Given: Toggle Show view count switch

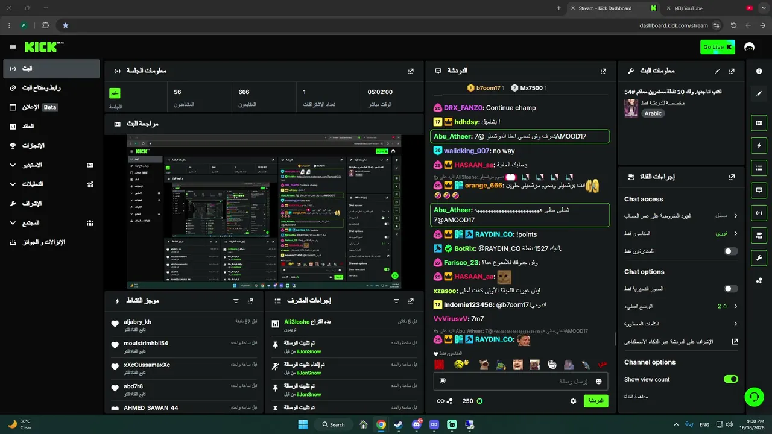Looking at the screenshot, I should tap(730, 379).
